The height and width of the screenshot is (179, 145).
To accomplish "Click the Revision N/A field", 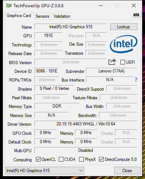I will pyautogui.click(x=96, y=36).
